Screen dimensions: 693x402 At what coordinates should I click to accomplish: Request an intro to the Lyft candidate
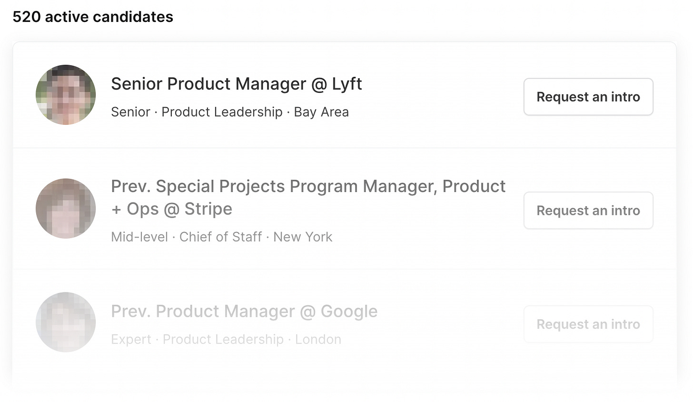[x=588, y=97]
